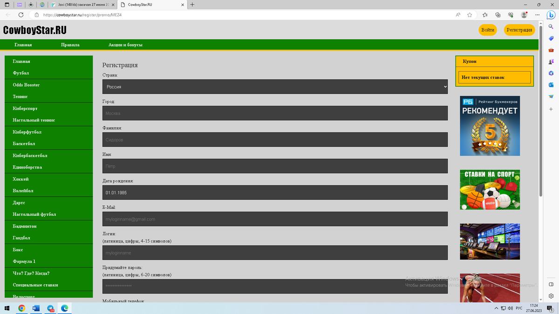Select Единоборства in the left sidebar
Screen dimensions: 559x314
tap(48, 167)
